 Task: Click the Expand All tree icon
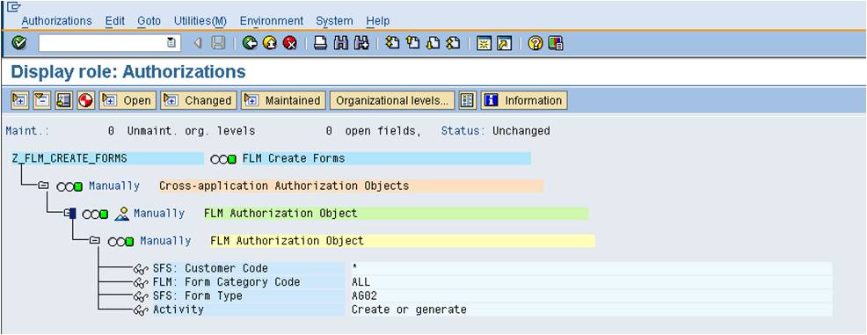20,100
